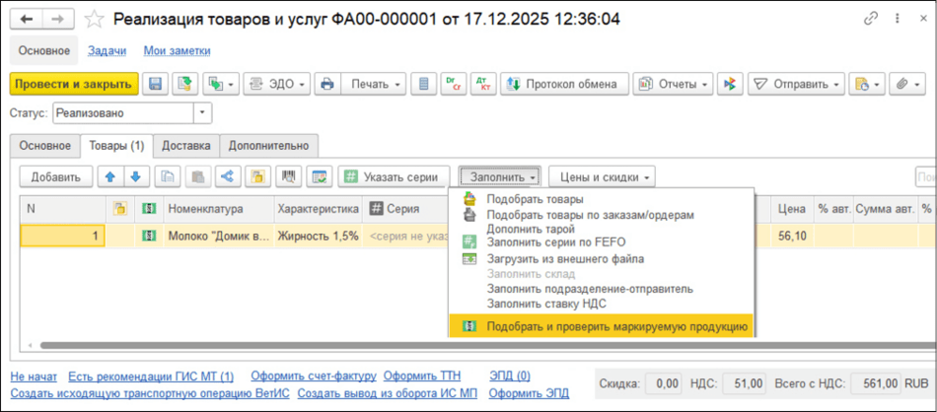The height and width of the screenshot is (412, 937).
Task: Click the Добавить button
Action: coord(55,176)
